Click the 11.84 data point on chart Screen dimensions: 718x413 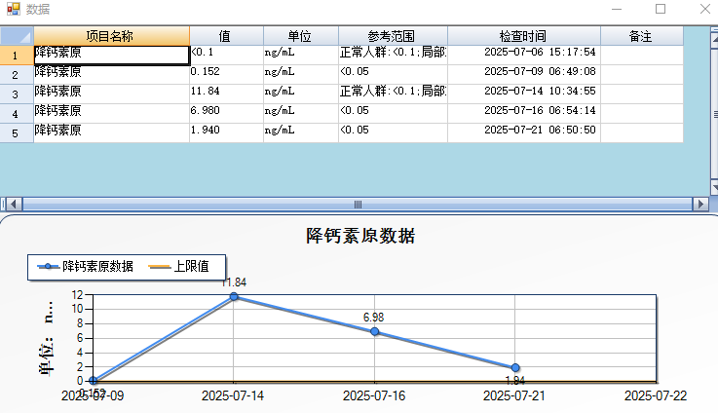click(234, 296)
